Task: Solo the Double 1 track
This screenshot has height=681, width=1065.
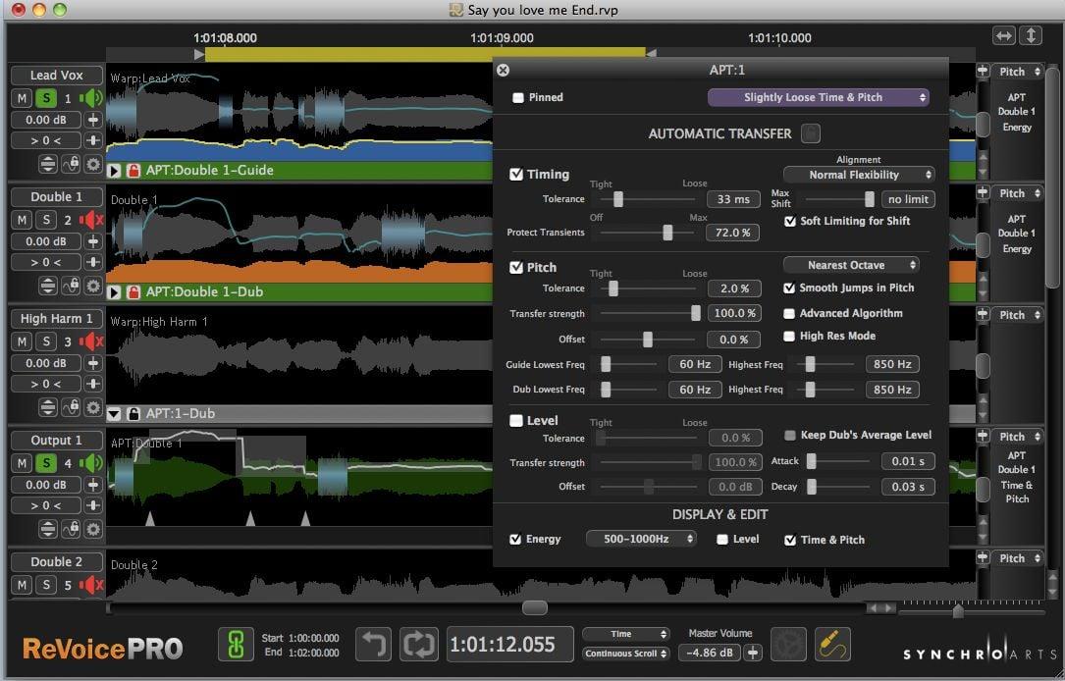Action: coord(46,220)
